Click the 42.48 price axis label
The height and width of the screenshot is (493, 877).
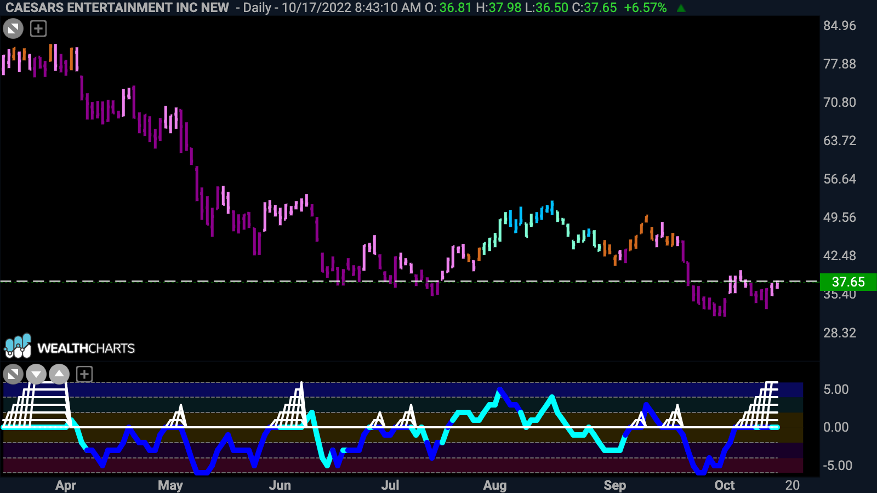click(839, 256)
